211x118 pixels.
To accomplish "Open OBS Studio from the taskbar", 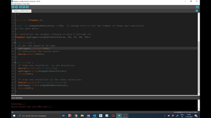I will click(125, 116).
